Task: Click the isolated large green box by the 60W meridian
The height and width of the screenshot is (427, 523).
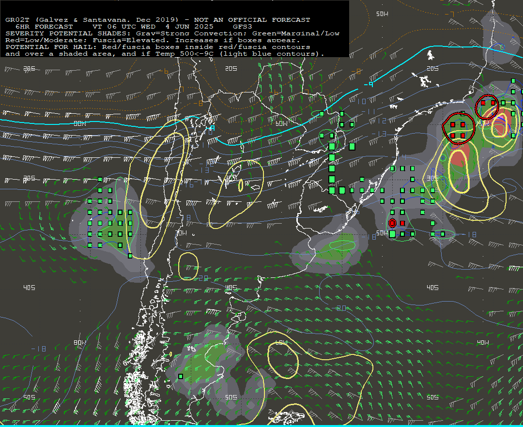Action: (x=352, y=146)
